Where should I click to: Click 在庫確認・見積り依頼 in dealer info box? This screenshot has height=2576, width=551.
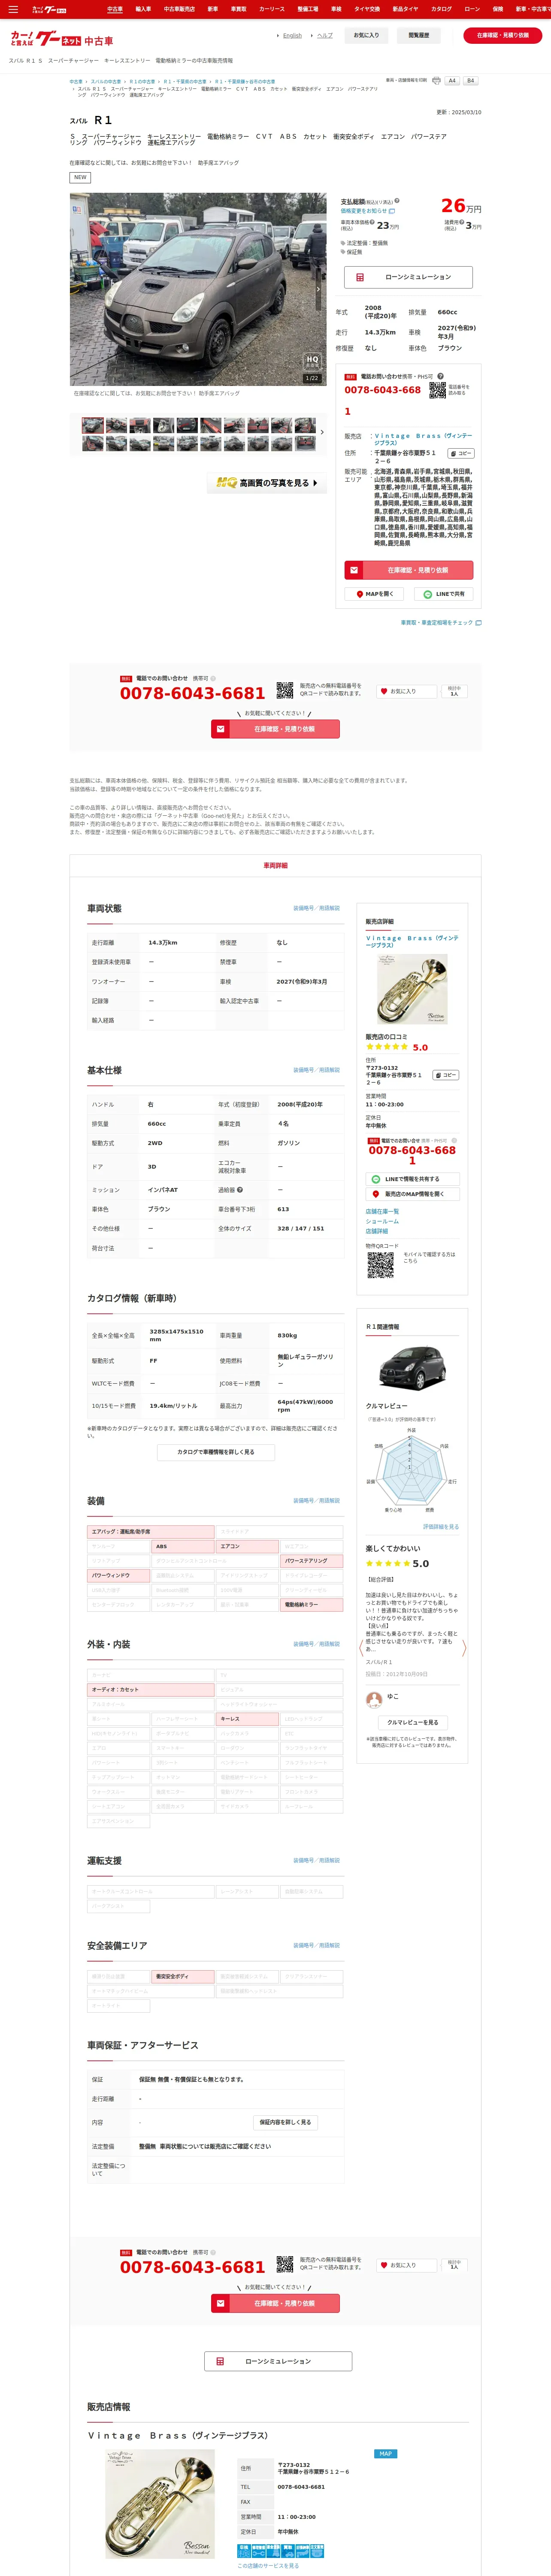click(x=409, y=570)
